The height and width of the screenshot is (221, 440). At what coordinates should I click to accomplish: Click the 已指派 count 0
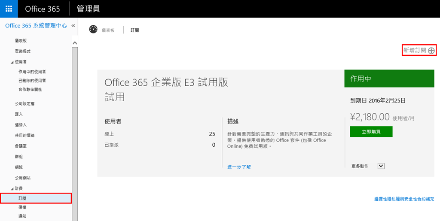point(214,145)
